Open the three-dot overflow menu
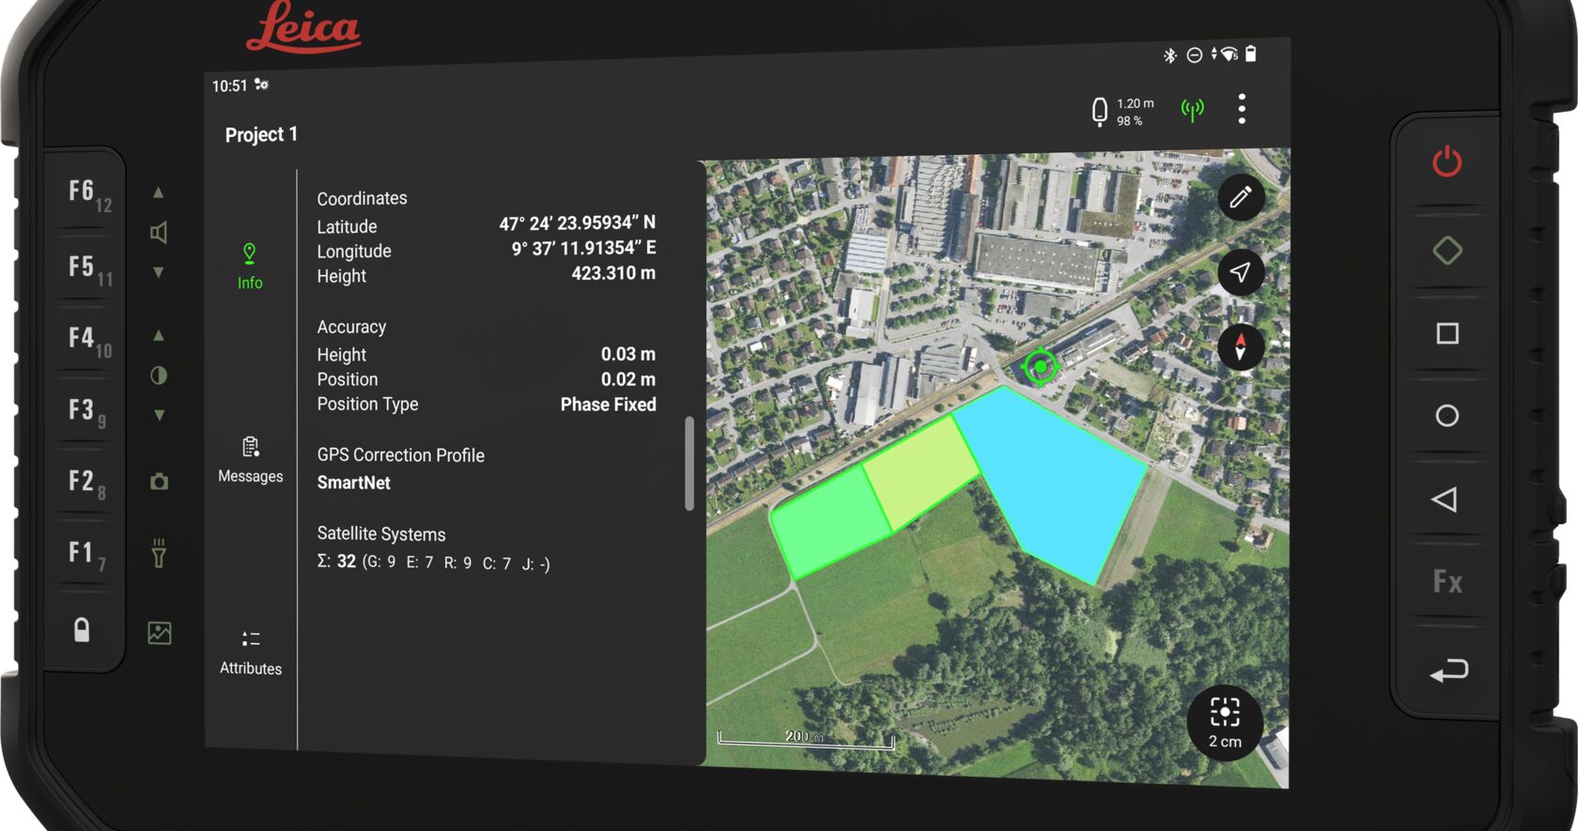This screenshot has width=1578, height=831. [1242, 109]
